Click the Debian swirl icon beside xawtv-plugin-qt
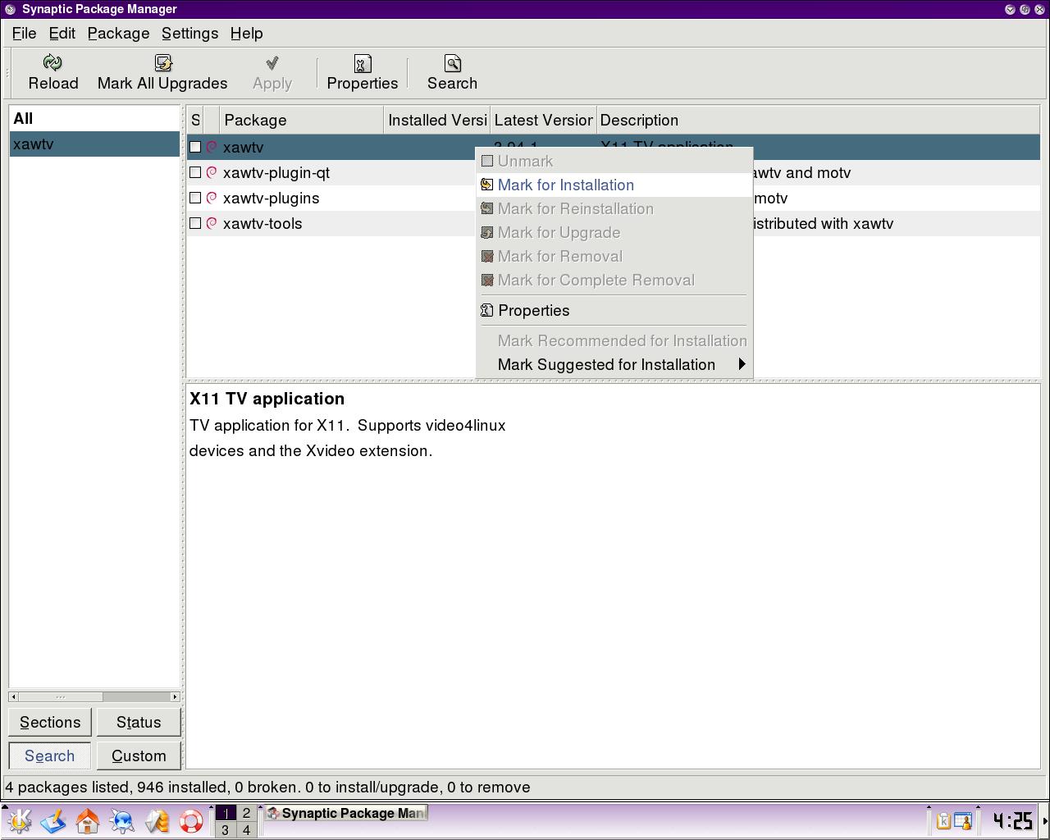Screen dimensions: 1050x840 click(212, 172)
